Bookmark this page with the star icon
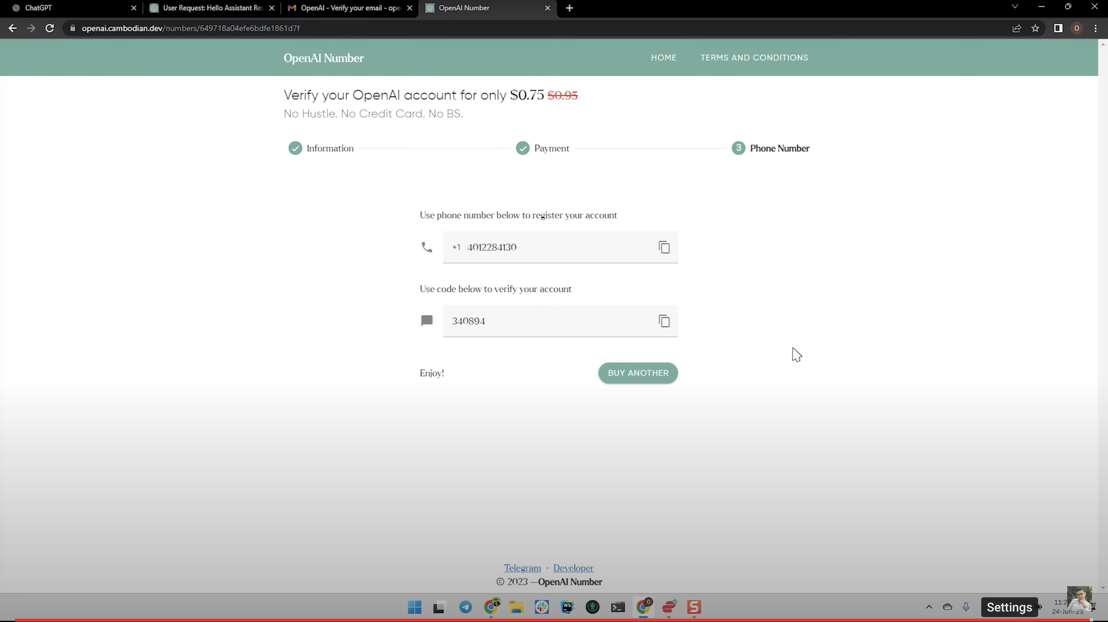The height and width of the screenshot is (622, 1108). [x=1035, y=28]
